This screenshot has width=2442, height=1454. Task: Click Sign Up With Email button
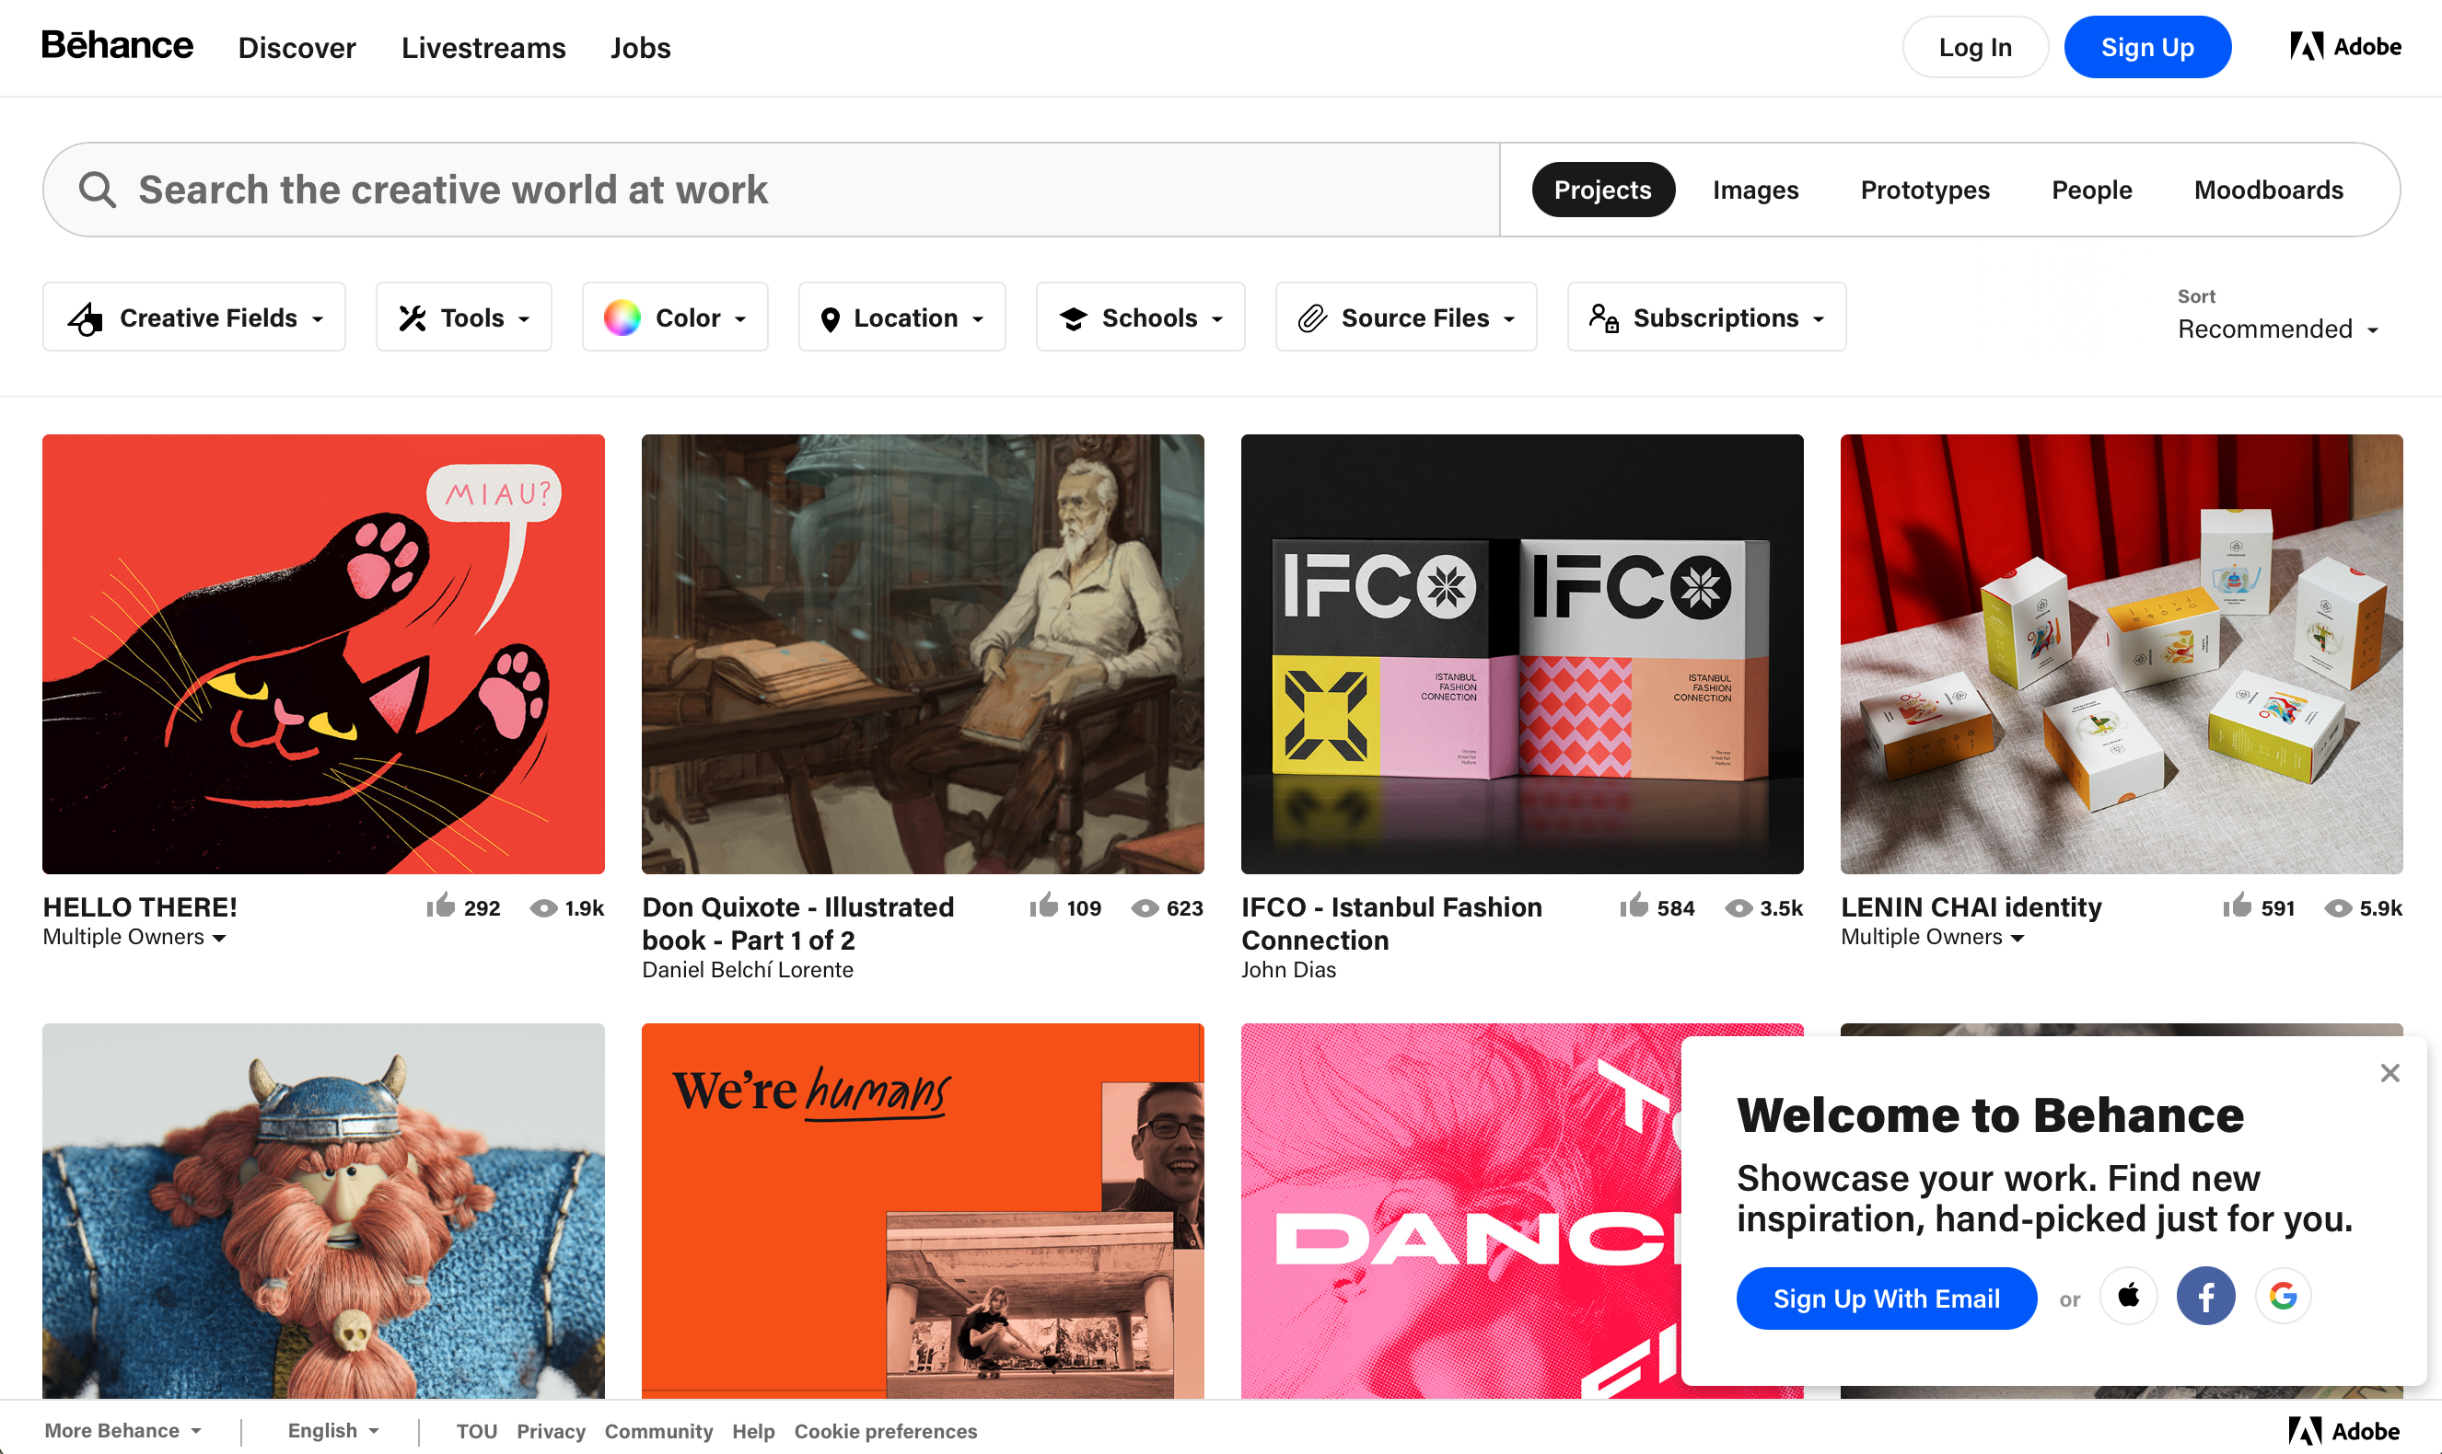pos(1885,1298)
